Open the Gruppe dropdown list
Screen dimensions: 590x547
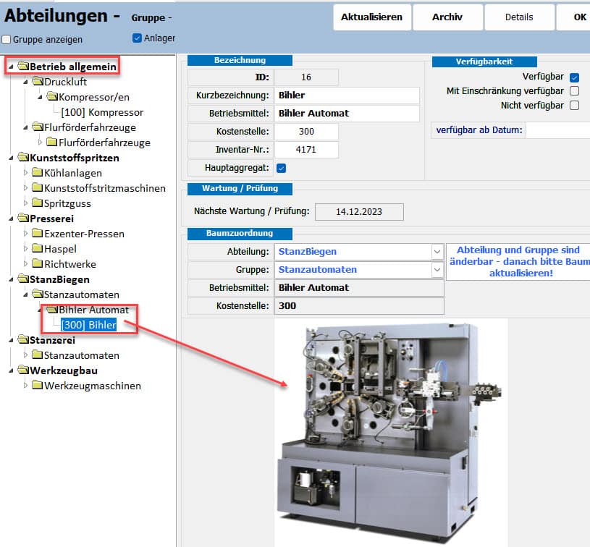(x=437, y=270)
